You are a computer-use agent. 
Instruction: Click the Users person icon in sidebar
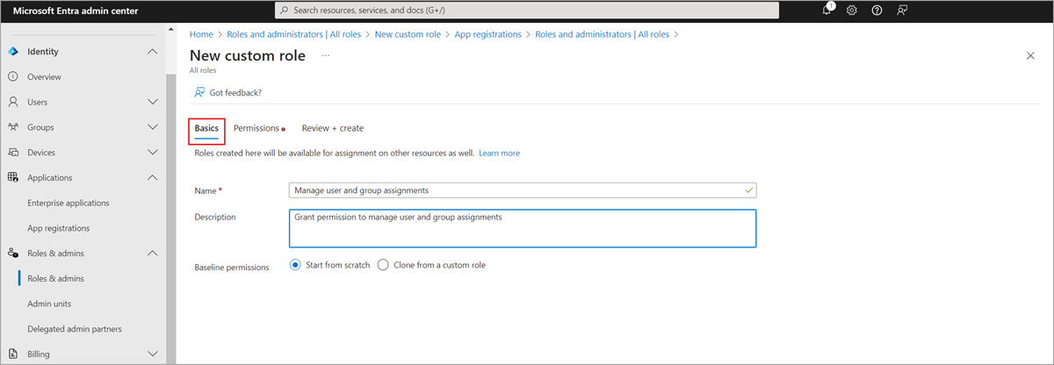(x=13, y=102)
